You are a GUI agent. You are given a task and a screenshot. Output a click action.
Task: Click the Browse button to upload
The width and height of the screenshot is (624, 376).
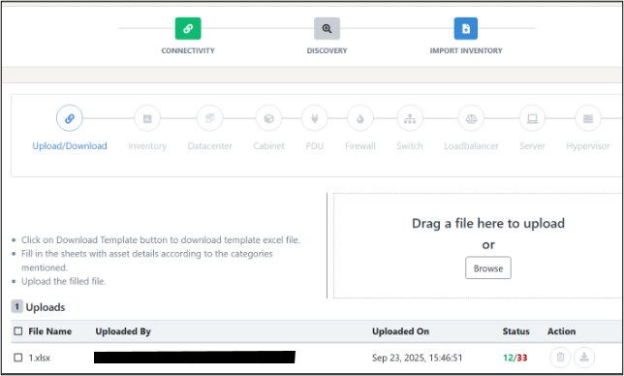coord(488,267)
